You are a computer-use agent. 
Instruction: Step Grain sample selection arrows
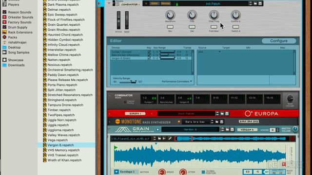point(155,139)
